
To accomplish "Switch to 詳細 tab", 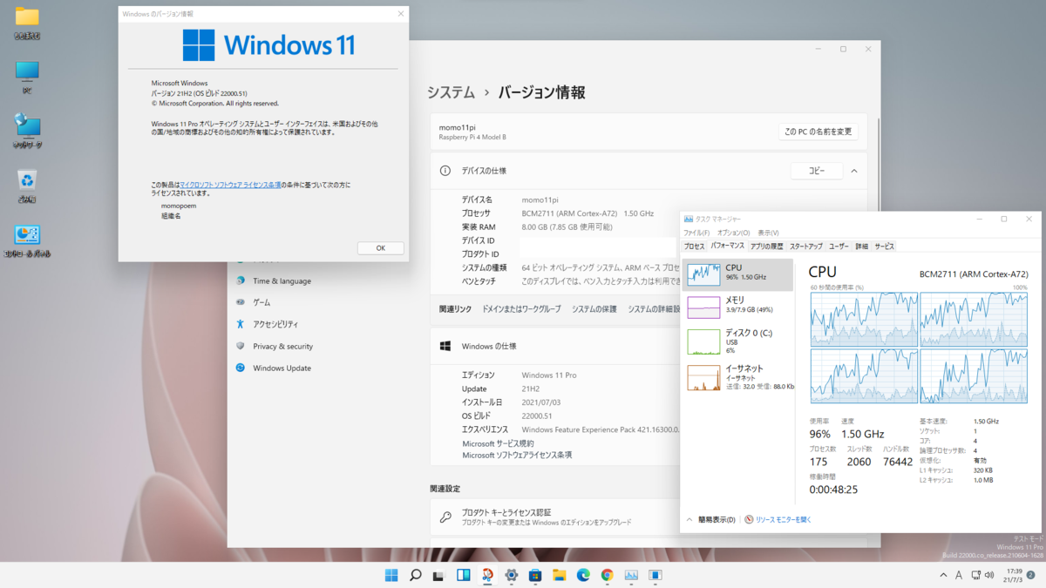I will pos(861,247).
